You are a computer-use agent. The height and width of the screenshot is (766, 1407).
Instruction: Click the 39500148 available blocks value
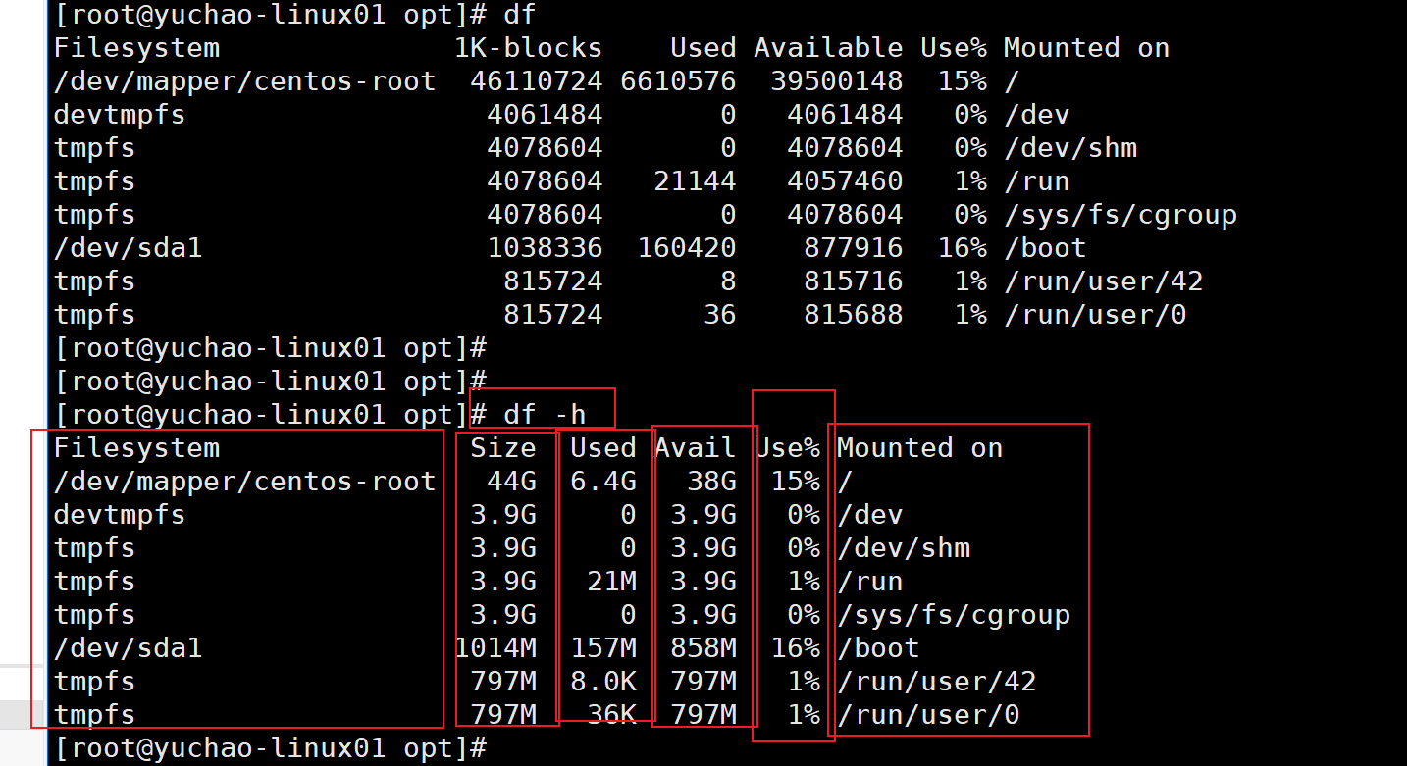(x=836, y=81)
